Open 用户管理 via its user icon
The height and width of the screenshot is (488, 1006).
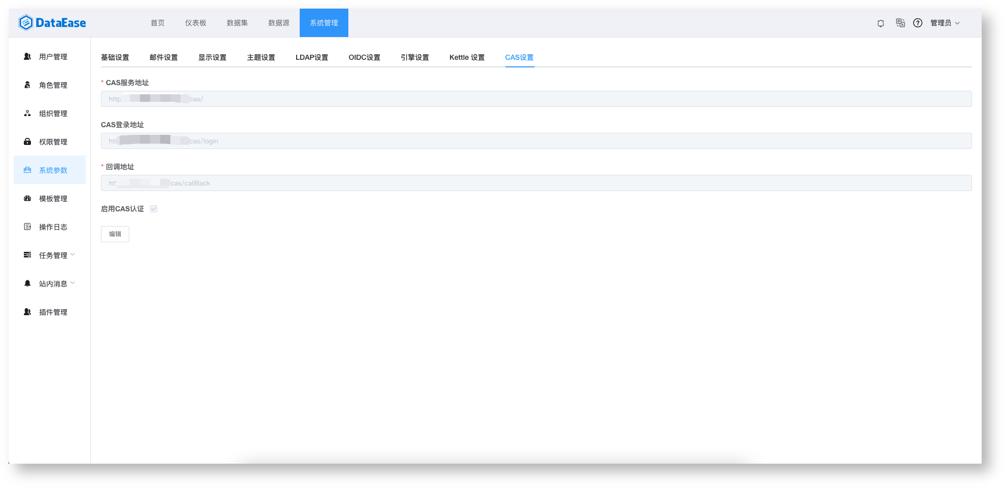point(27,57)
